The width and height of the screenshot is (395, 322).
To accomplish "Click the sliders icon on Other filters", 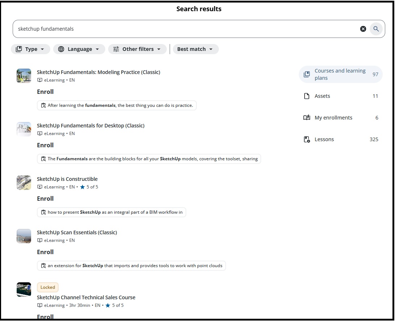I will click(116, 49).
